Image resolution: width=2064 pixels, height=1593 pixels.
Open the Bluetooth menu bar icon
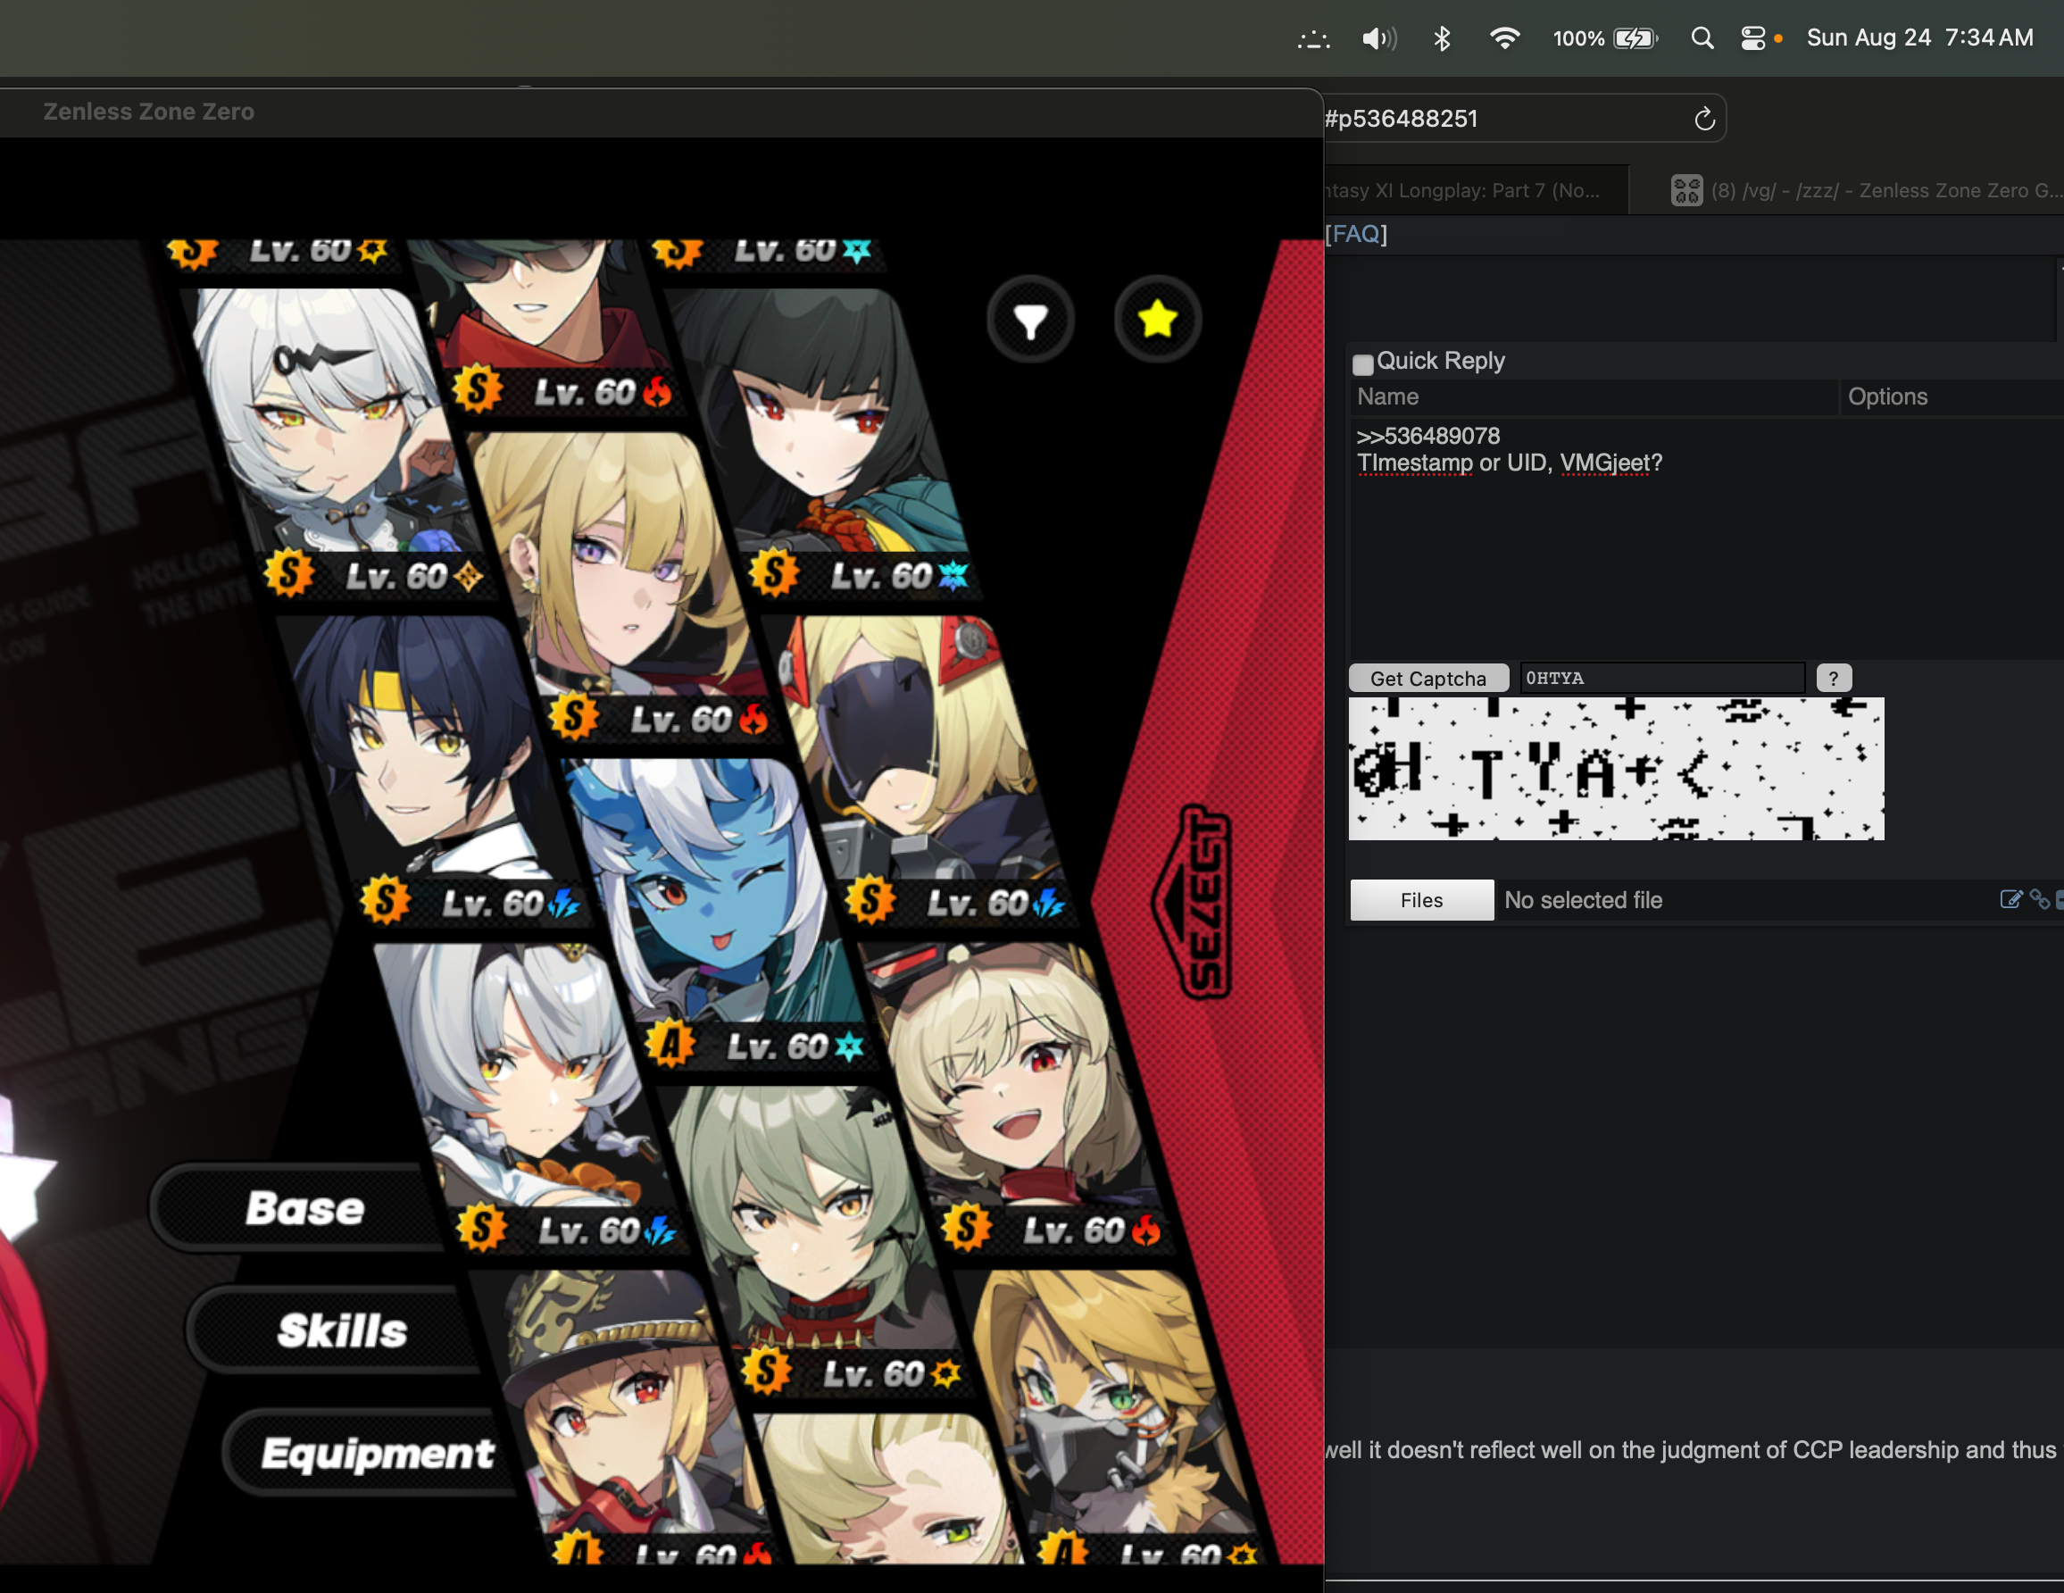click(1441, 38)
